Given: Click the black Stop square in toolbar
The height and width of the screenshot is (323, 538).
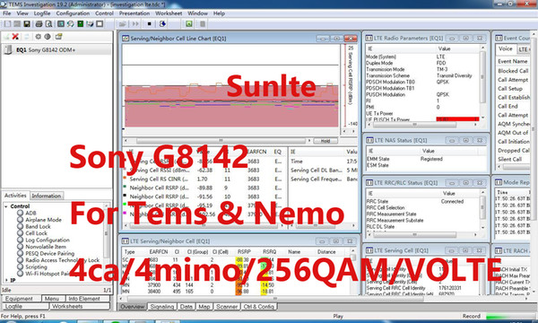Looking at the screenshot, I should [149, 23].
